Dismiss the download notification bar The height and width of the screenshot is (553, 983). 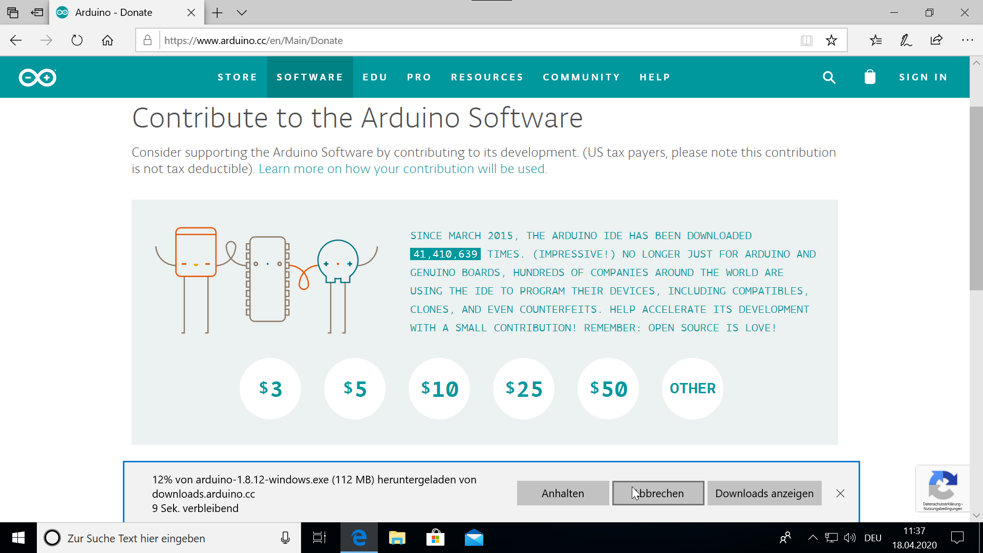point(840,493)
